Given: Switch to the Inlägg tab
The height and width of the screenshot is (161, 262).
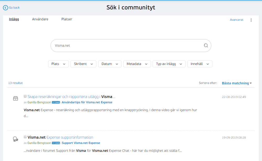Looking at the screenshot, I should tap(14, 19).
